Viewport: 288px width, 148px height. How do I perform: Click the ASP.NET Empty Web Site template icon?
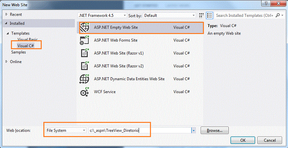[x=85, y=27]
